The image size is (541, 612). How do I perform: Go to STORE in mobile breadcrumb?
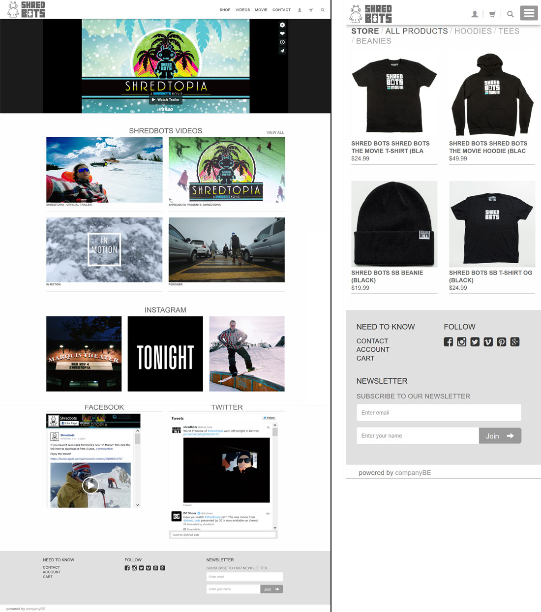[365, 31]
